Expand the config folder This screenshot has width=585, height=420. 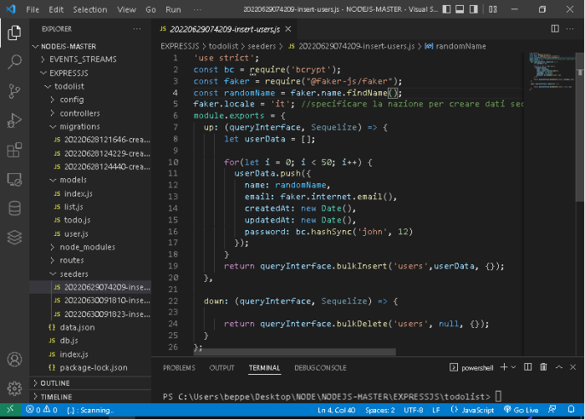pos(90,100)
